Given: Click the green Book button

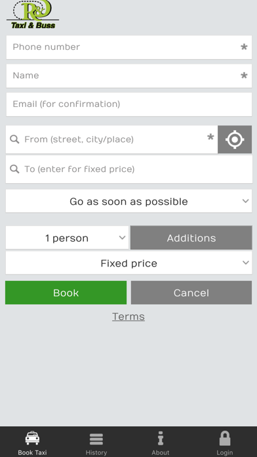Looking at the screenshot, I should 66,293.
